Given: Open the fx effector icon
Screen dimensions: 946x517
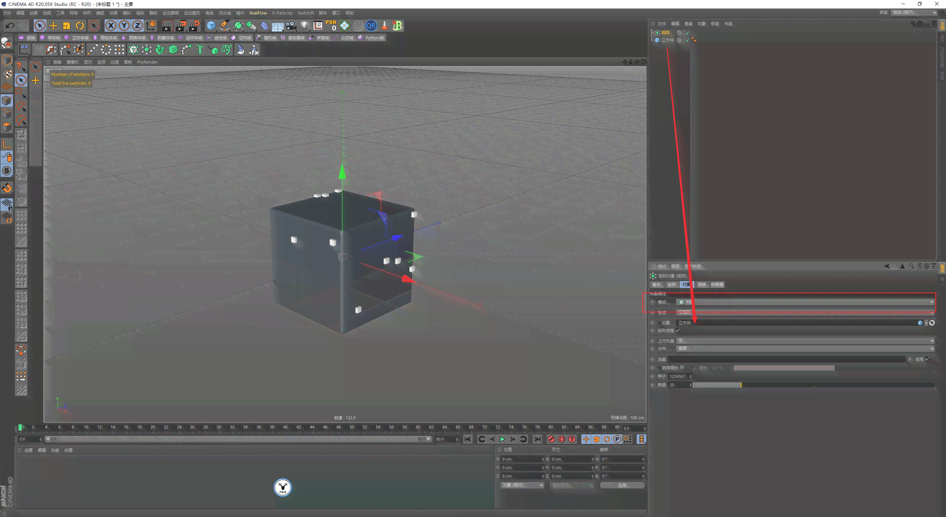Looking at the screenshot, I should (254, 49).
